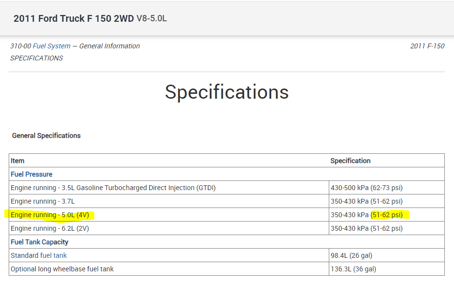This screenshot has height=282, width=454.
Task: Click the Fuel Pressure section link
Action: tap(31, 174)
